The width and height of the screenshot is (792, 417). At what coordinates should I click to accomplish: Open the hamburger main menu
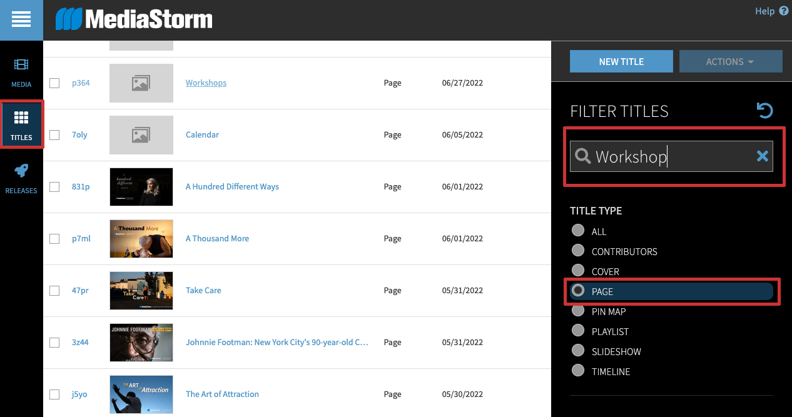tap(21, 20)
